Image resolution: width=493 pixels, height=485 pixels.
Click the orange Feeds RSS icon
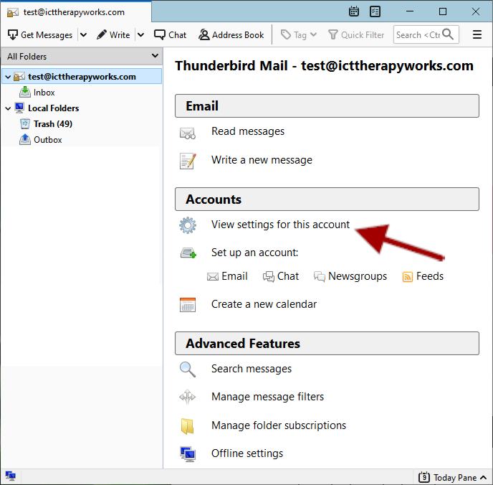point(407,277)
